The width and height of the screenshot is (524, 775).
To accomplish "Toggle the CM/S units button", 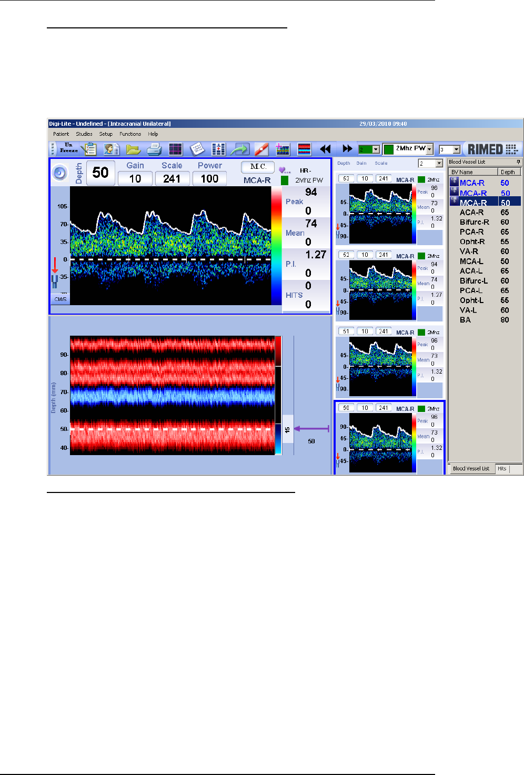I will (60, 299).
